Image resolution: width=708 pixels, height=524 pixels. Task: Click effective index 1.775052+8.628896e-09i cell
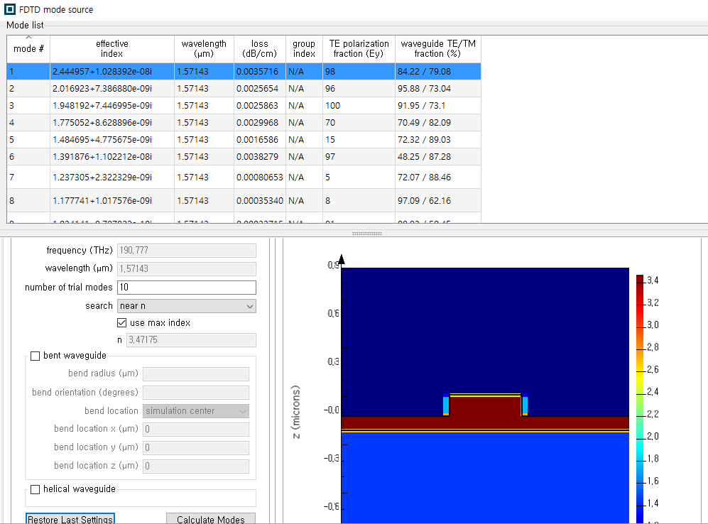point(112,123)
